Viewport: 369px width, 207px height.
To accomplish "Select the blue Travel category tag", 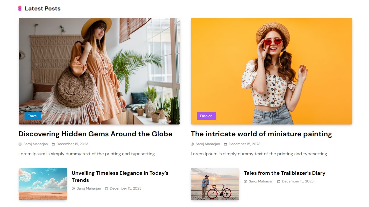I will tap(33, 116).
